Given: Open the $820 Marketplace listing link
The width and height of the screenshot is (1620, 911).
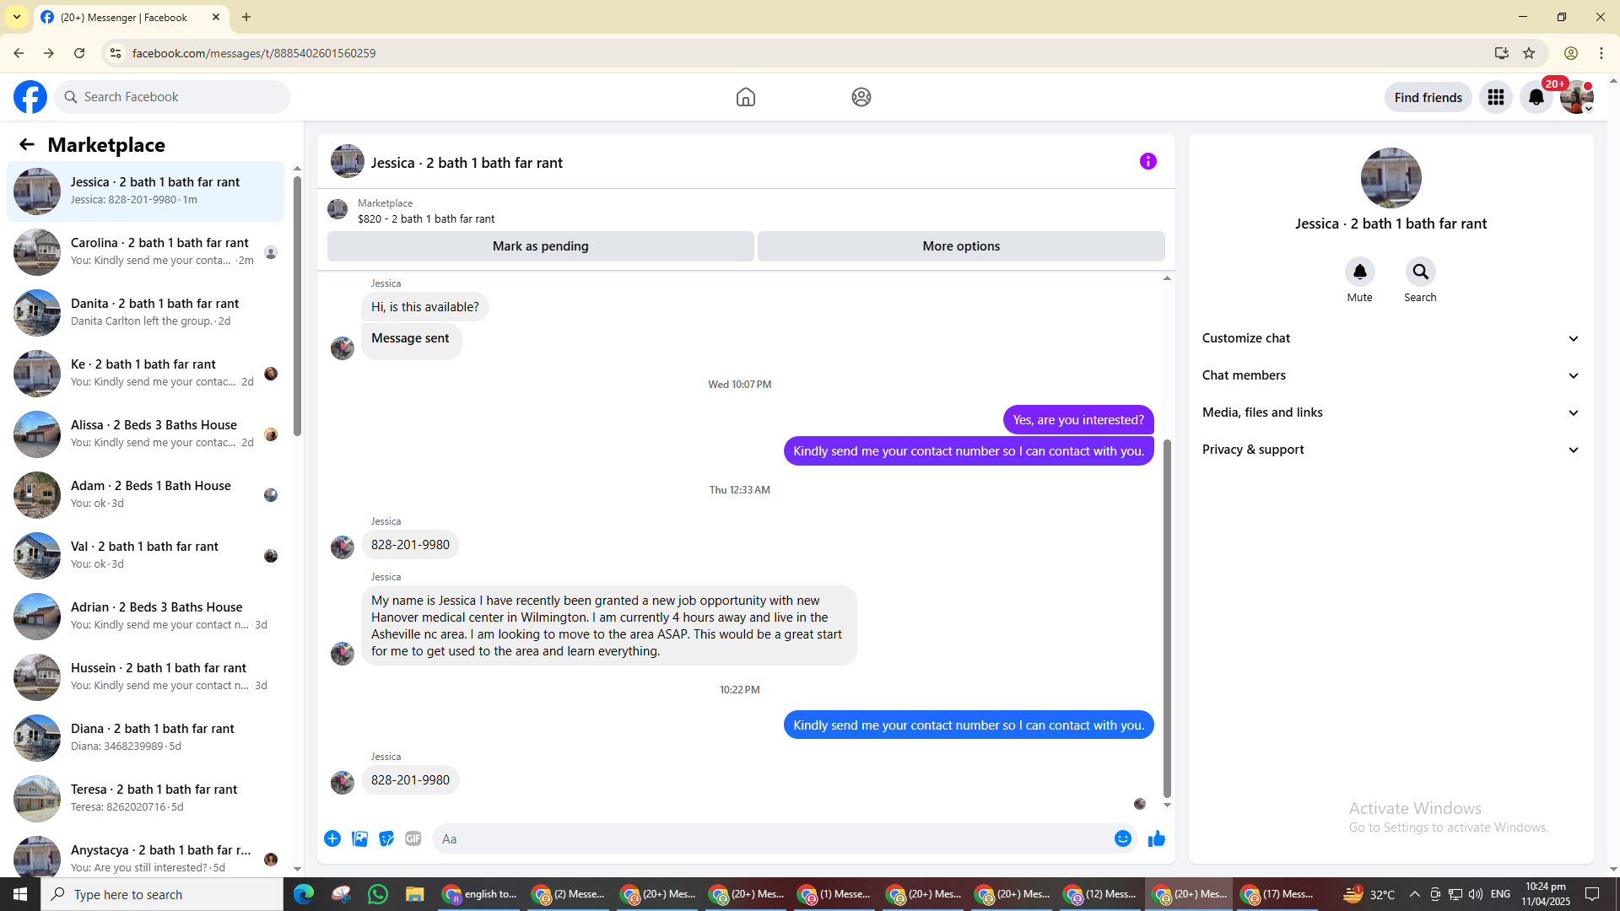Looking at the screenshot, I should [x=426, y=218].
